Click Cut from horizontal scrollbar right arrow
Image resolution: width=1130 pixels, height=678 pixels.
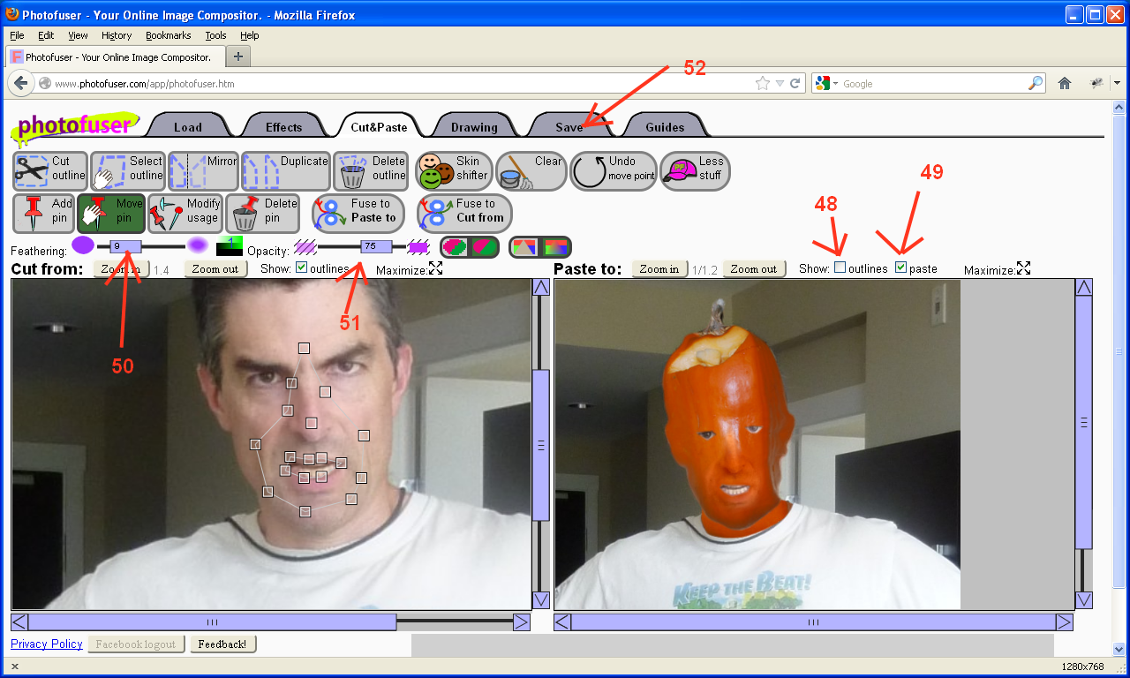tap(522, 622)
